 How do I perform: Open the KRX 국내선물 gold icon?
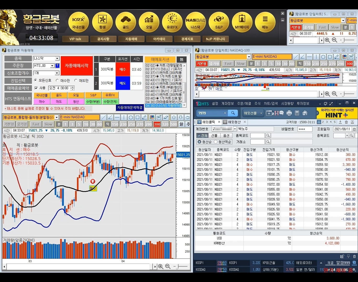(x=79, y=22)
